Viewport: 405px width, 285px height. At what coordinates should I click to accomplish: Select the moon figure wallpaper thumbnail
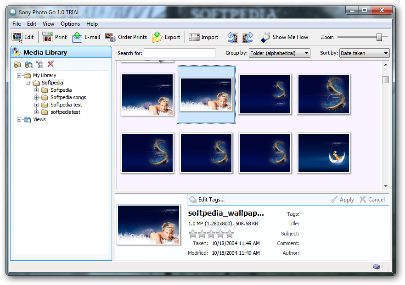(324, 153)
